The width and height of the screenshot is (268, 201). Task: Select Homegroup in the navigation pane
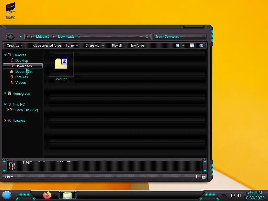pyautogui.click(x=21, y=93)
